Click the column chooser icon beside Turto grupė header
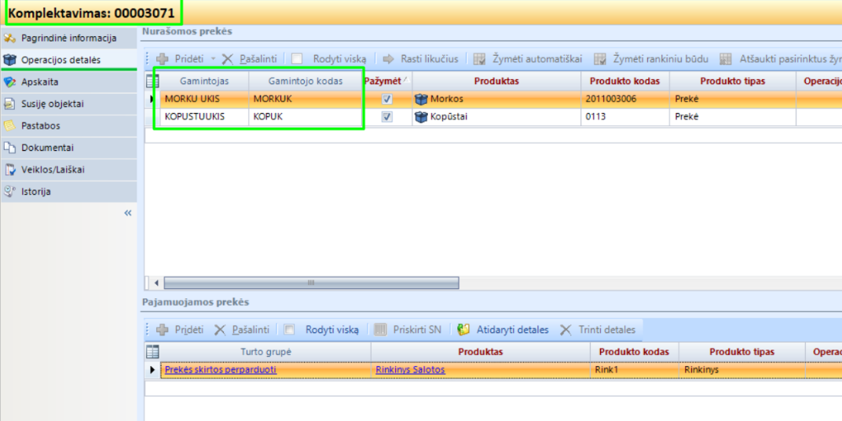 pos(152,352)
